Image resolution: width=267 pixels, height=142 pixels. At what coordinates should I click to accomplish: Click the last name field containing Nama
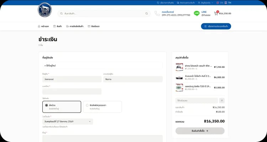tap(133, 79)
